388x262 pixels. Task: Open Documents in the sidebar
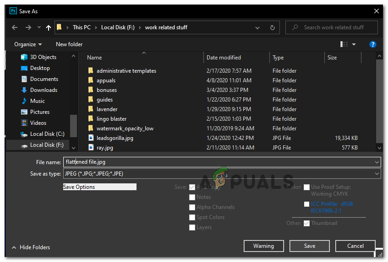[x=39, y=79]
